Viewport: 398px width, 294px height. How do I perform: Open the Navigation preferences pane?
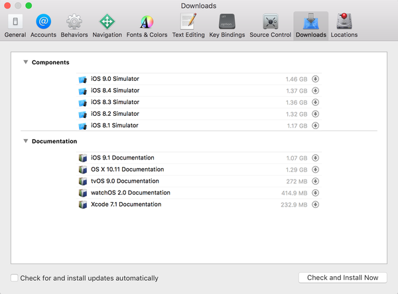pos(107,26)
